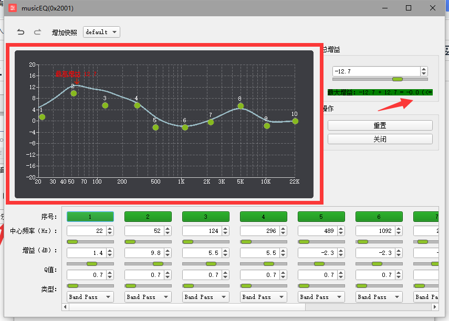Click the undo arrow icon
449x321 pixels.
(x=20, y=32)
